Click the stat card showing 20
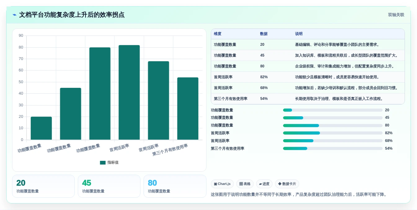The height and width of the screenshot is (210, 417). tap(43, 186)
